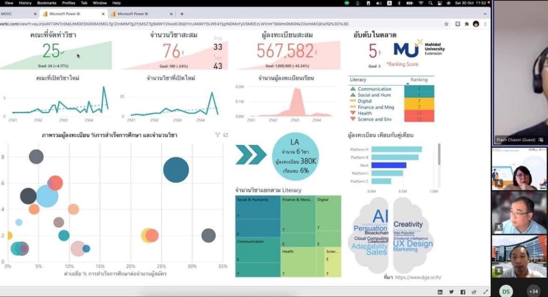
Task: Enter full screen mode with expand icon
Action: [486, 292]
